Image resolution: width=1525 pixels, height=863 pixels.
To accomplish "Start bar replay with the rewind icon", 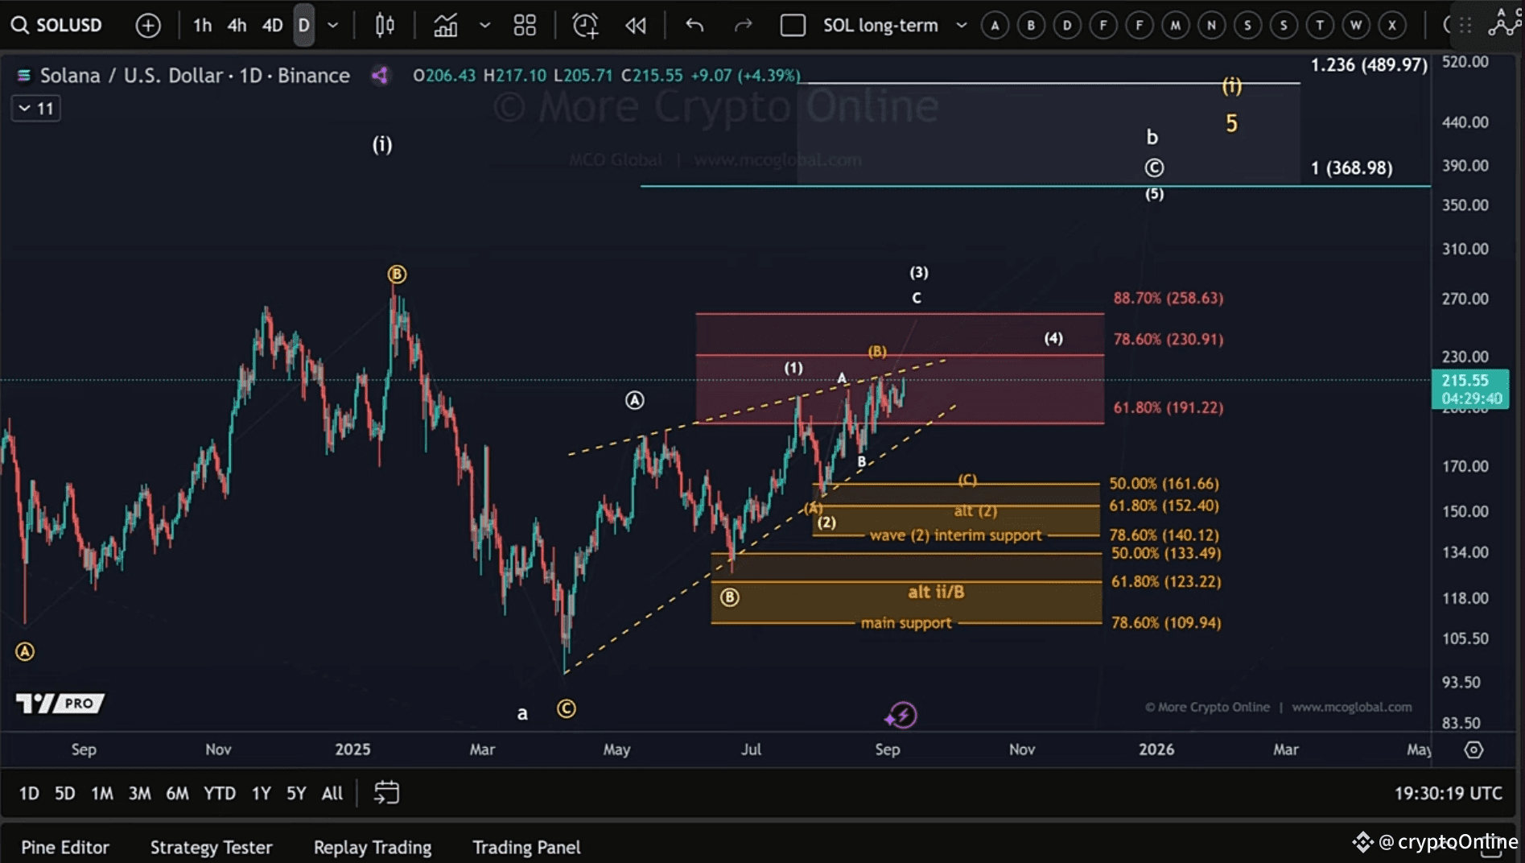I will click(636, 26).
